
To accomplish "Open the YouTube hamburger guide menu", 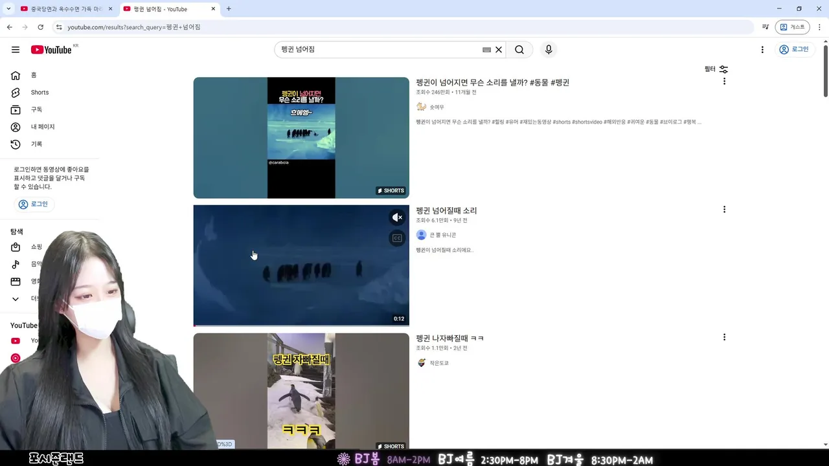I will [16, 50].
